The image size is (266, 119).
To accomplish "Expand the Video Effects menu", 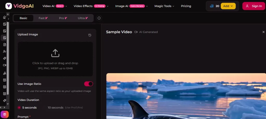I will click(x=91, y=6).
